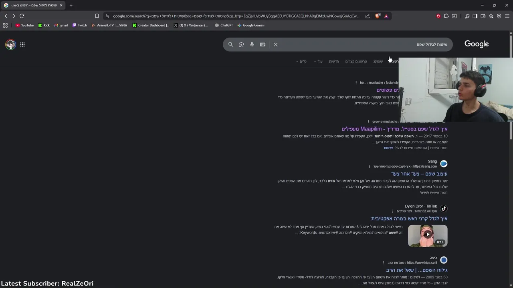The height and width of the screenshot is (288, 513).
Task: Switch to the שופינג shopping tab
Action: [x=378, y=62]
